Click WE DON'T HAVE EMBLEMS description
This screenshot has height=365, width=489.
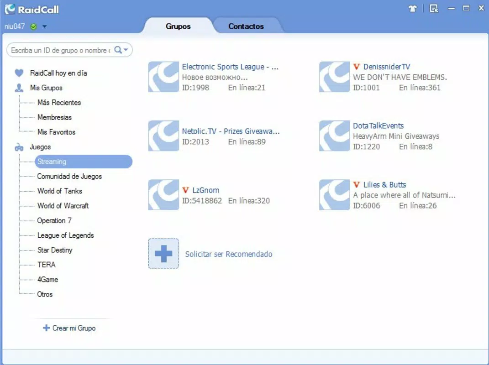(400, 77)
